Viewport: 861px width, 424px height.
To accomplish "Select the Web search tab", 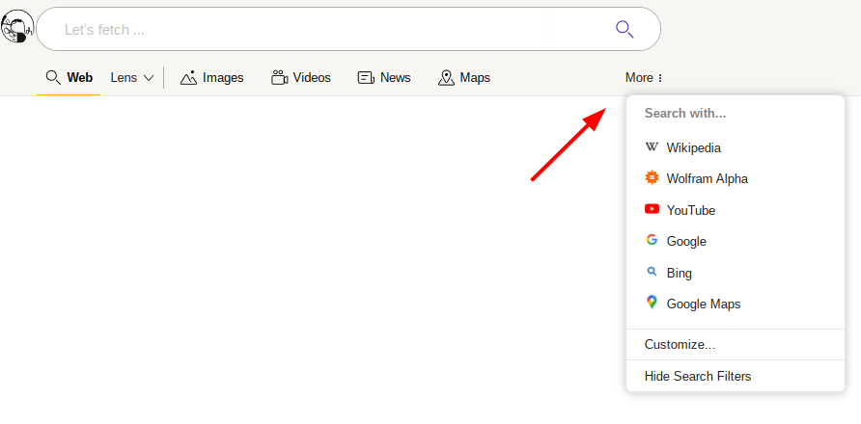I will pos(69,78).
